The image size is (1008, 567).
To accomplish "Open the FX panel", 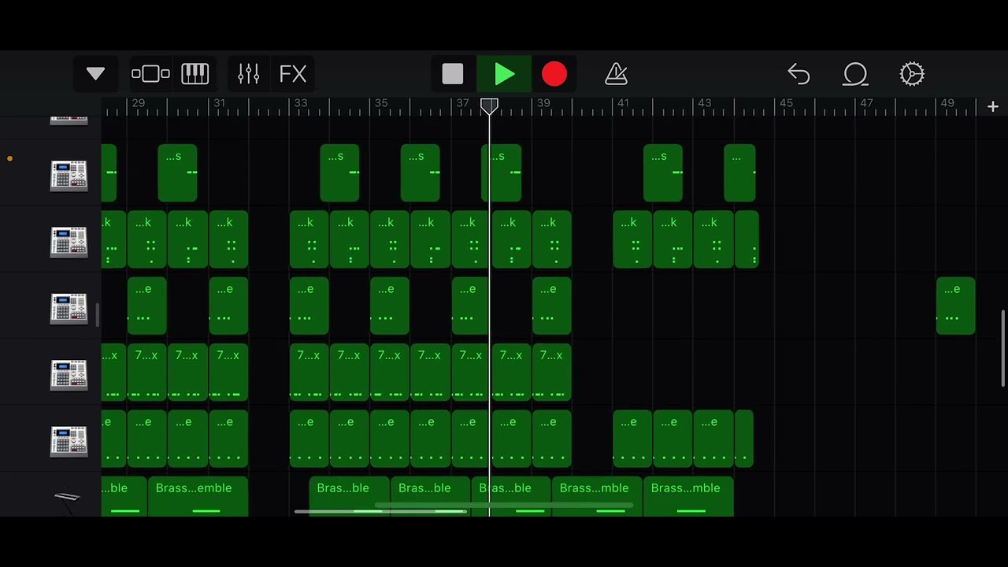I will click(x=293, y=74).
